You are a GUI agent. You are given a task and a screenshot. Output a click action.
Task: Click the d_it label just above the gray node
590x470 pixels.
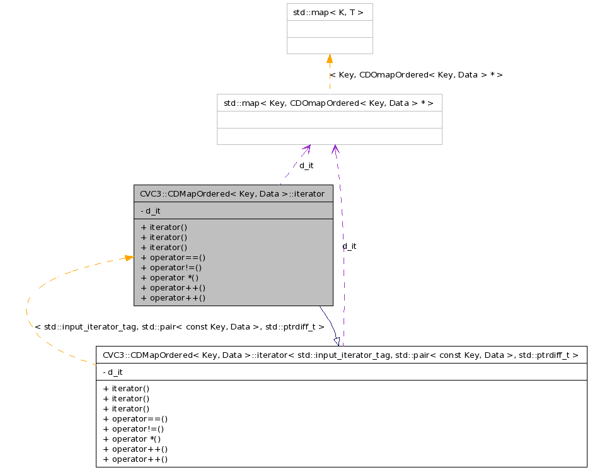coord(306,166)
